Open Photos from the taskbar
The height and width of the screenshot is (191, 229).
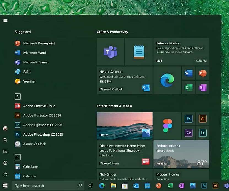[193, 185]
